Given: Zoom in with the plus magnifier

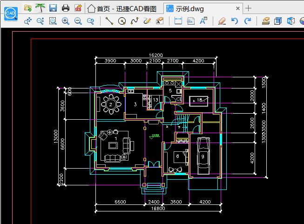Looking at the screenshot, I should (x=66, y=21).
